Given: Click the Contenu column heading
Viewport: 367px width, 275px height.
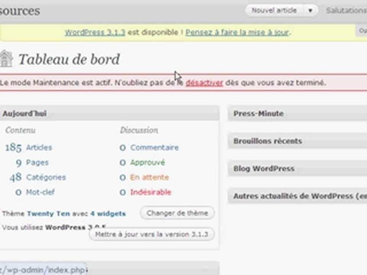Looking at the screenshot, I should pyautogui.click(x=20, y=130).
